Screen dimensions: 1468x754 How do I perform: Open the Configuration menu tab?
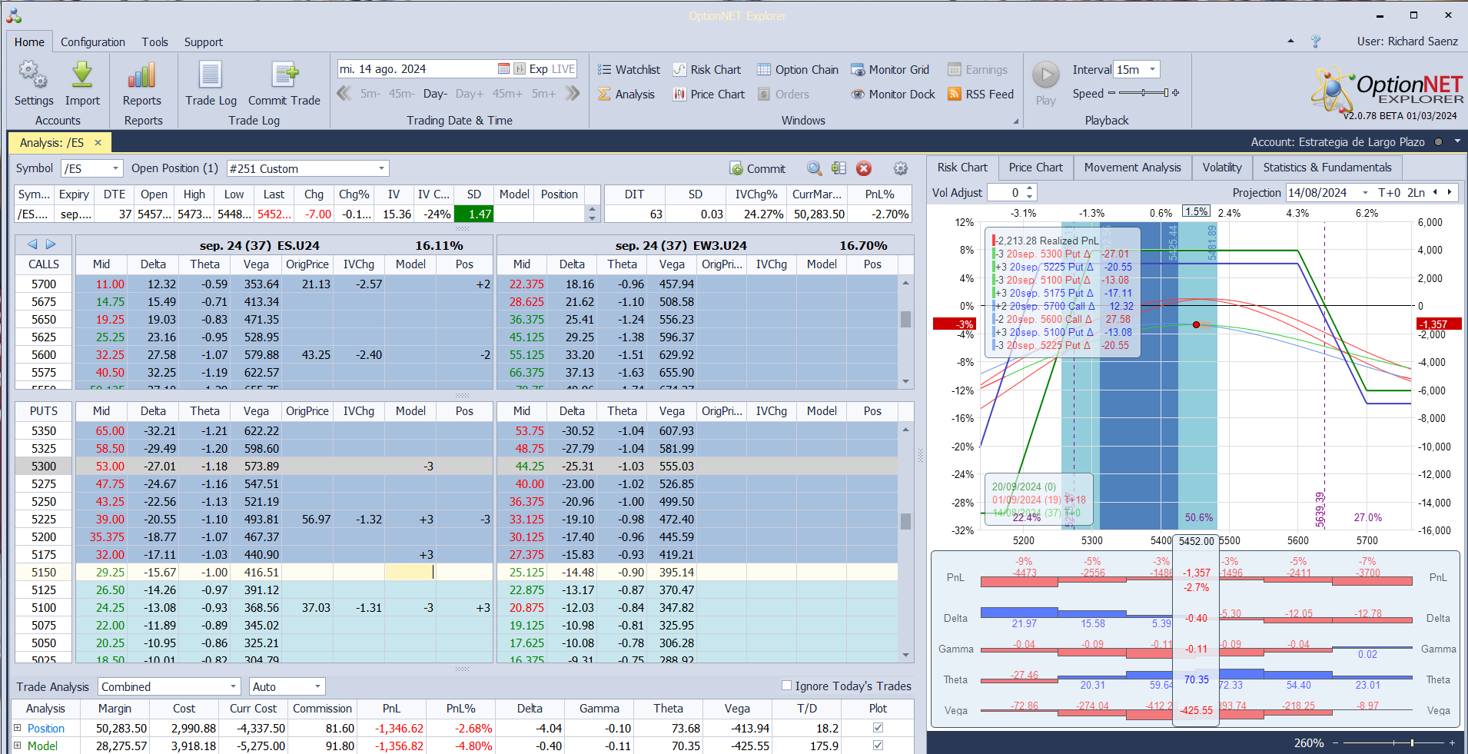[93, 42]
